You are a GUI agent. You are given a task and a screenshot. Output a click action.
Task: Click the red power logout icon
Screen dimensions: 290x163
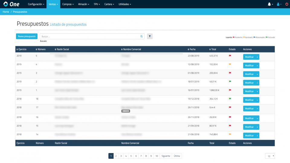point(286,4)
